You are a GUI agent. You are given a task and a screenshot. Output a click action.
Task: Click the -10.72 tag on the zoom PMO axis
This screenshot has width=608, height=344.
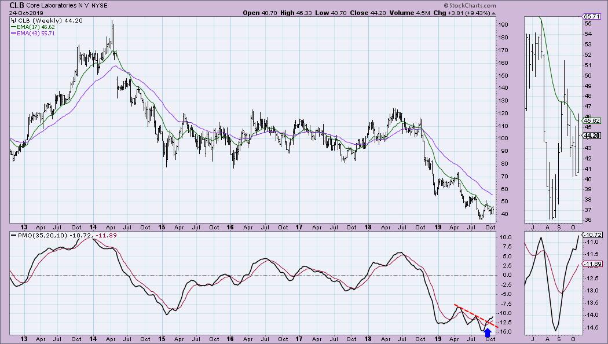[594, 235]
